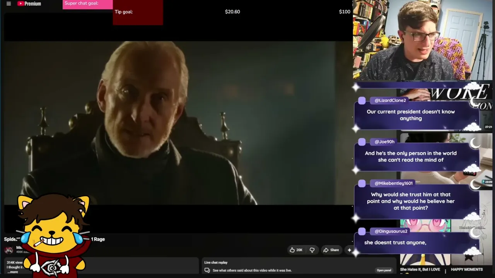This screenshot has width=495, height=278.
Task: Open the channel avatar under the video
Action: [9, 250]
